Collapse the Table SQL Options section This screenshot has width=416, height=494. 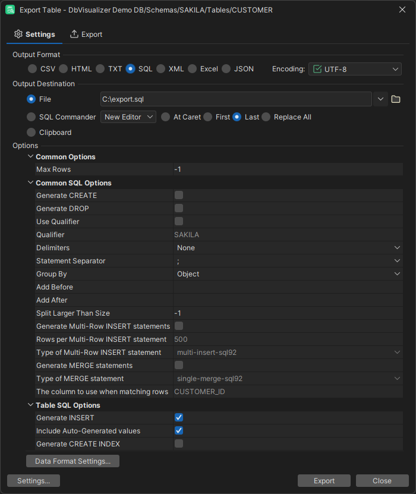pos(30,405)
